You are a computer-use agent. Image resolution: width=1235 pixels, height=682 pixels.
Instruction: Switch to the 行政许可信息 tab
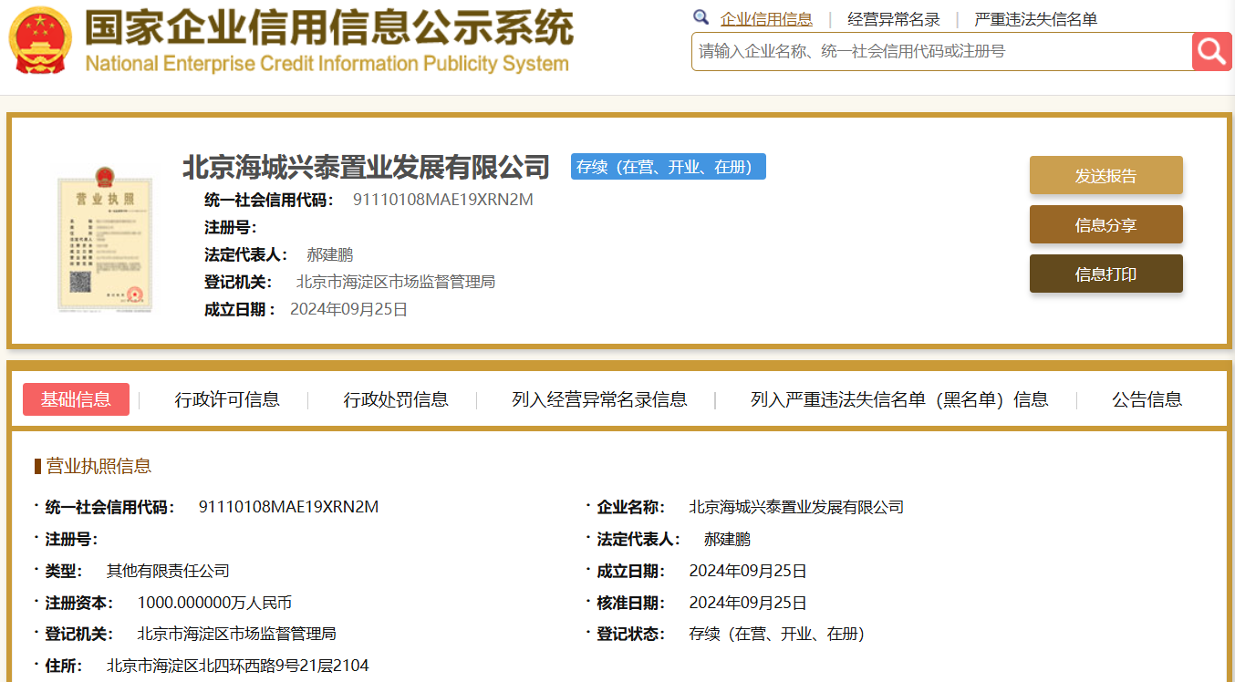[x=227, y=399]
